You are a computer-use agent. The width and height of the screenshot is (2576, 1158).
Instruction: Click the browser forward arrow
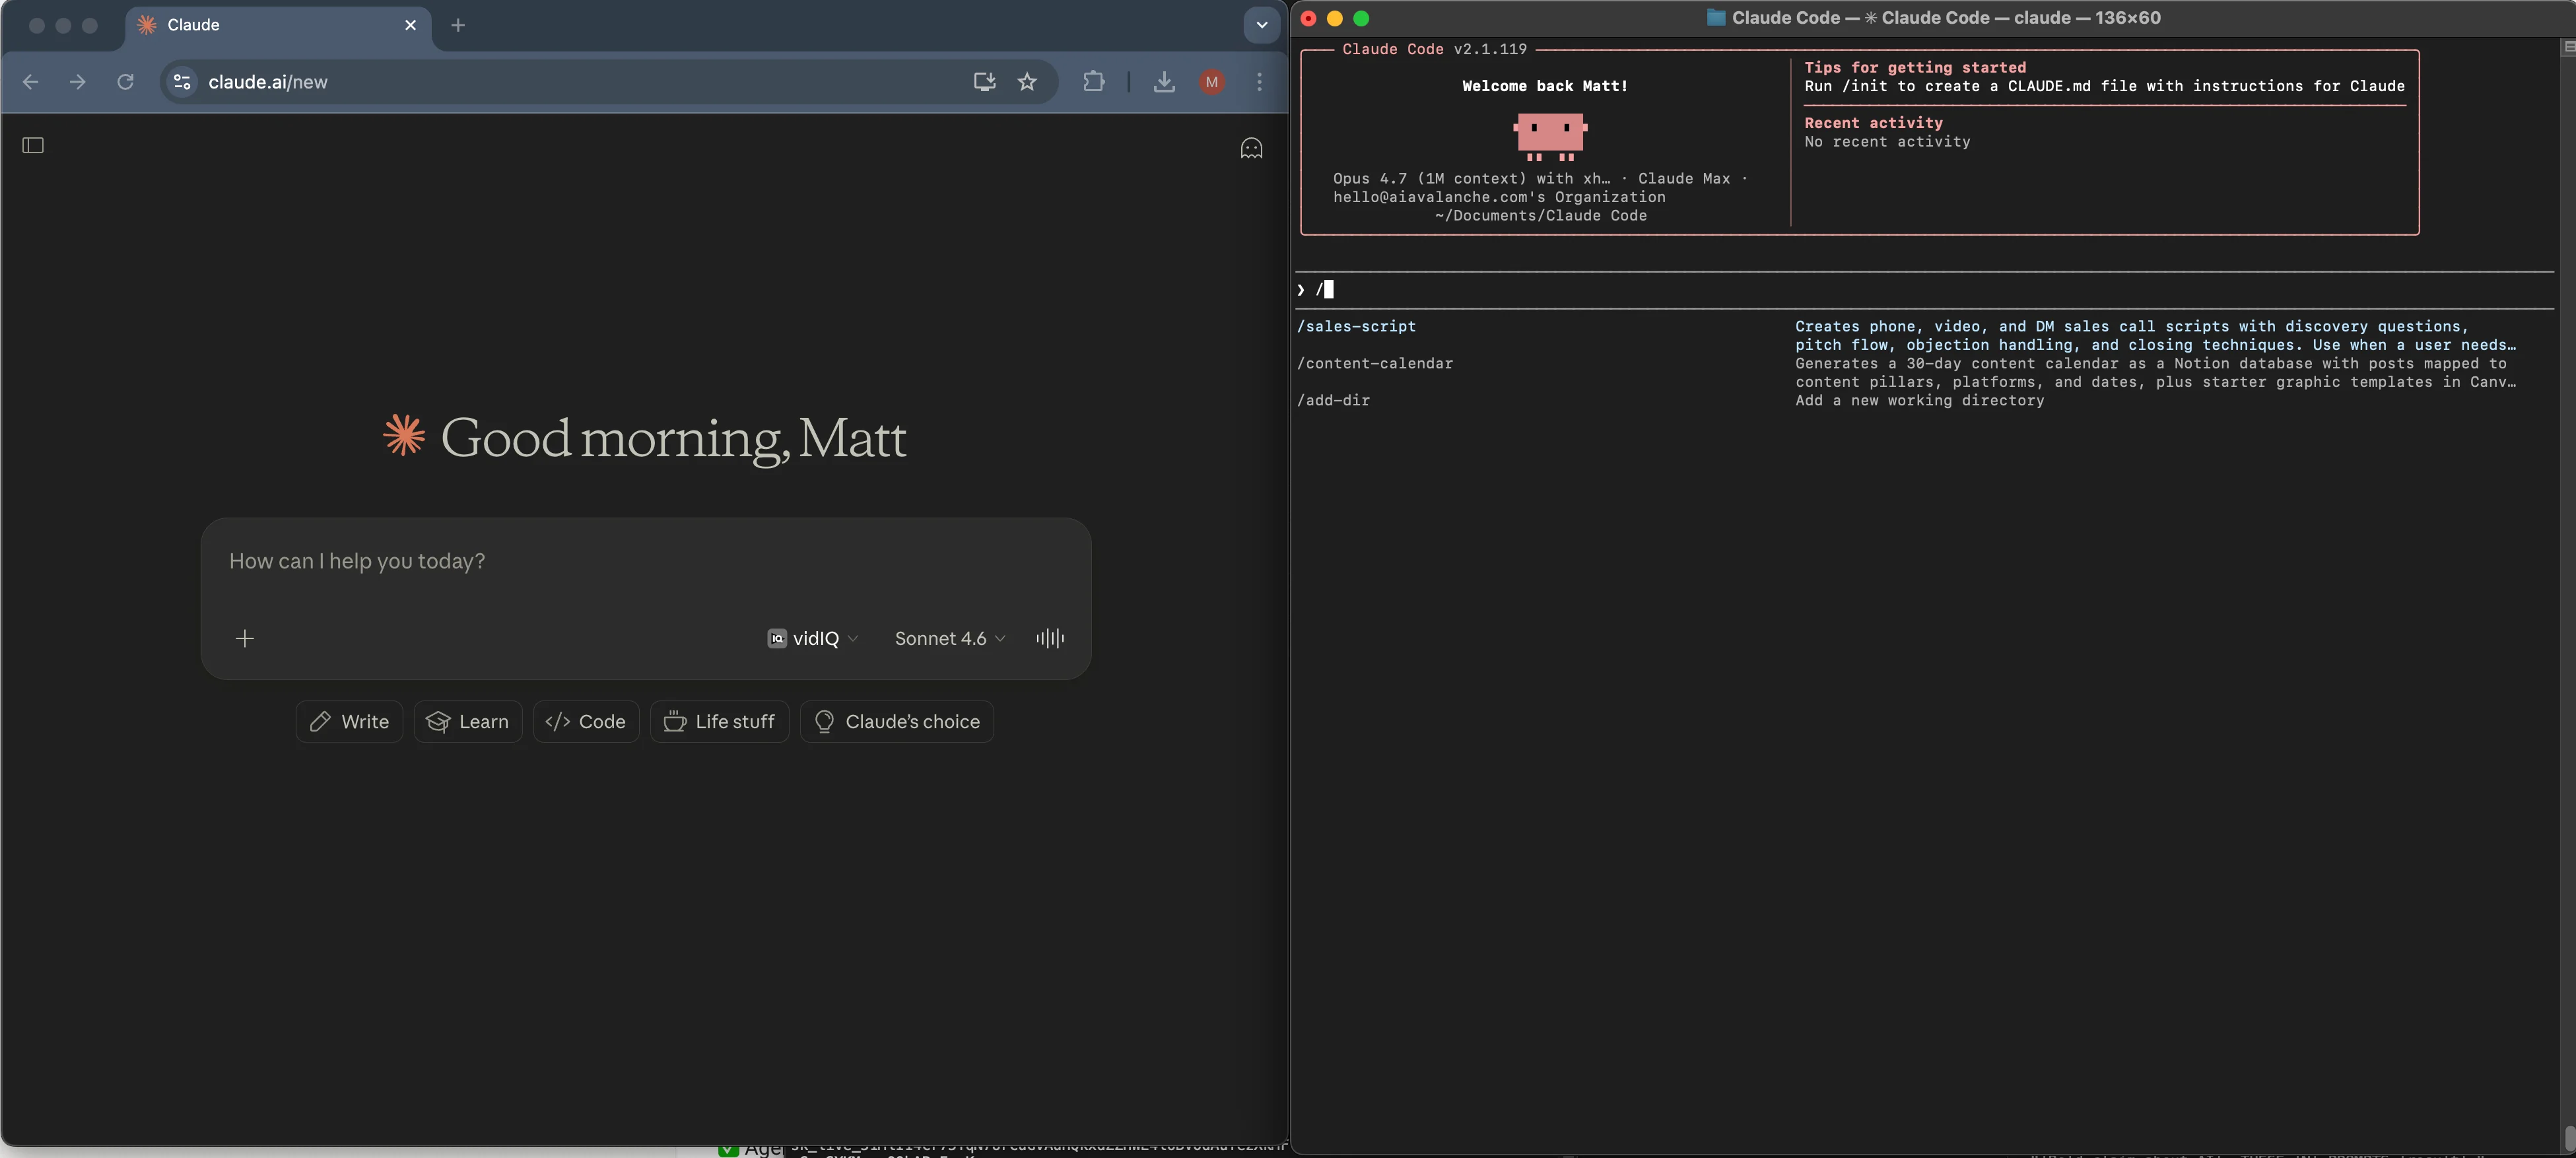tap(77, 82)
